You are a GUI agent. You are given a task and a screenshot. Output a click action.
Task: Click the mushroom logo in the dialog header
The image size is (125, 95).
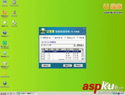pyautogui.click(x=43, y=31)
